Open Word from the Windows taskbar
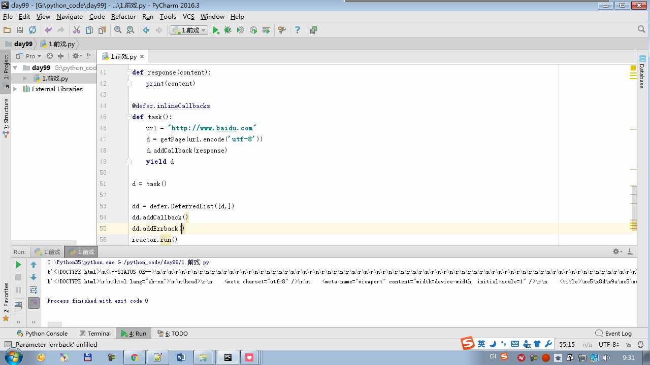The height and width of the screenshot is (365, 650). point(181,357)
